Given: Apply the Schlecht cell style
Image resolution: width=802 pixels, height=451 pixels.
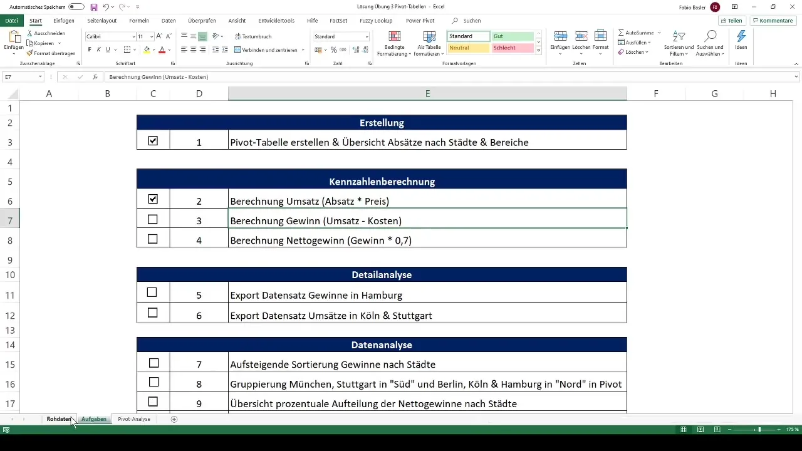Looking at the screenshot, I should [x=513, y=48].
